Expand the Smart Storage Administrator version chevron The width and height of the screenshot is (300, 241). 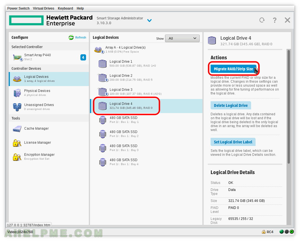[x=149, y=20]
